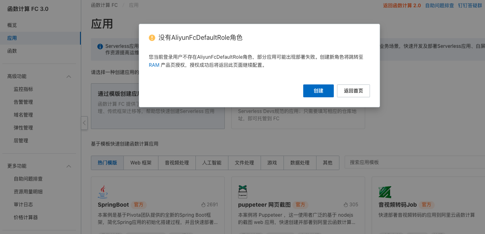
Task: Open 资源用量明细 in the sidebar
Action: click(28, 192)
